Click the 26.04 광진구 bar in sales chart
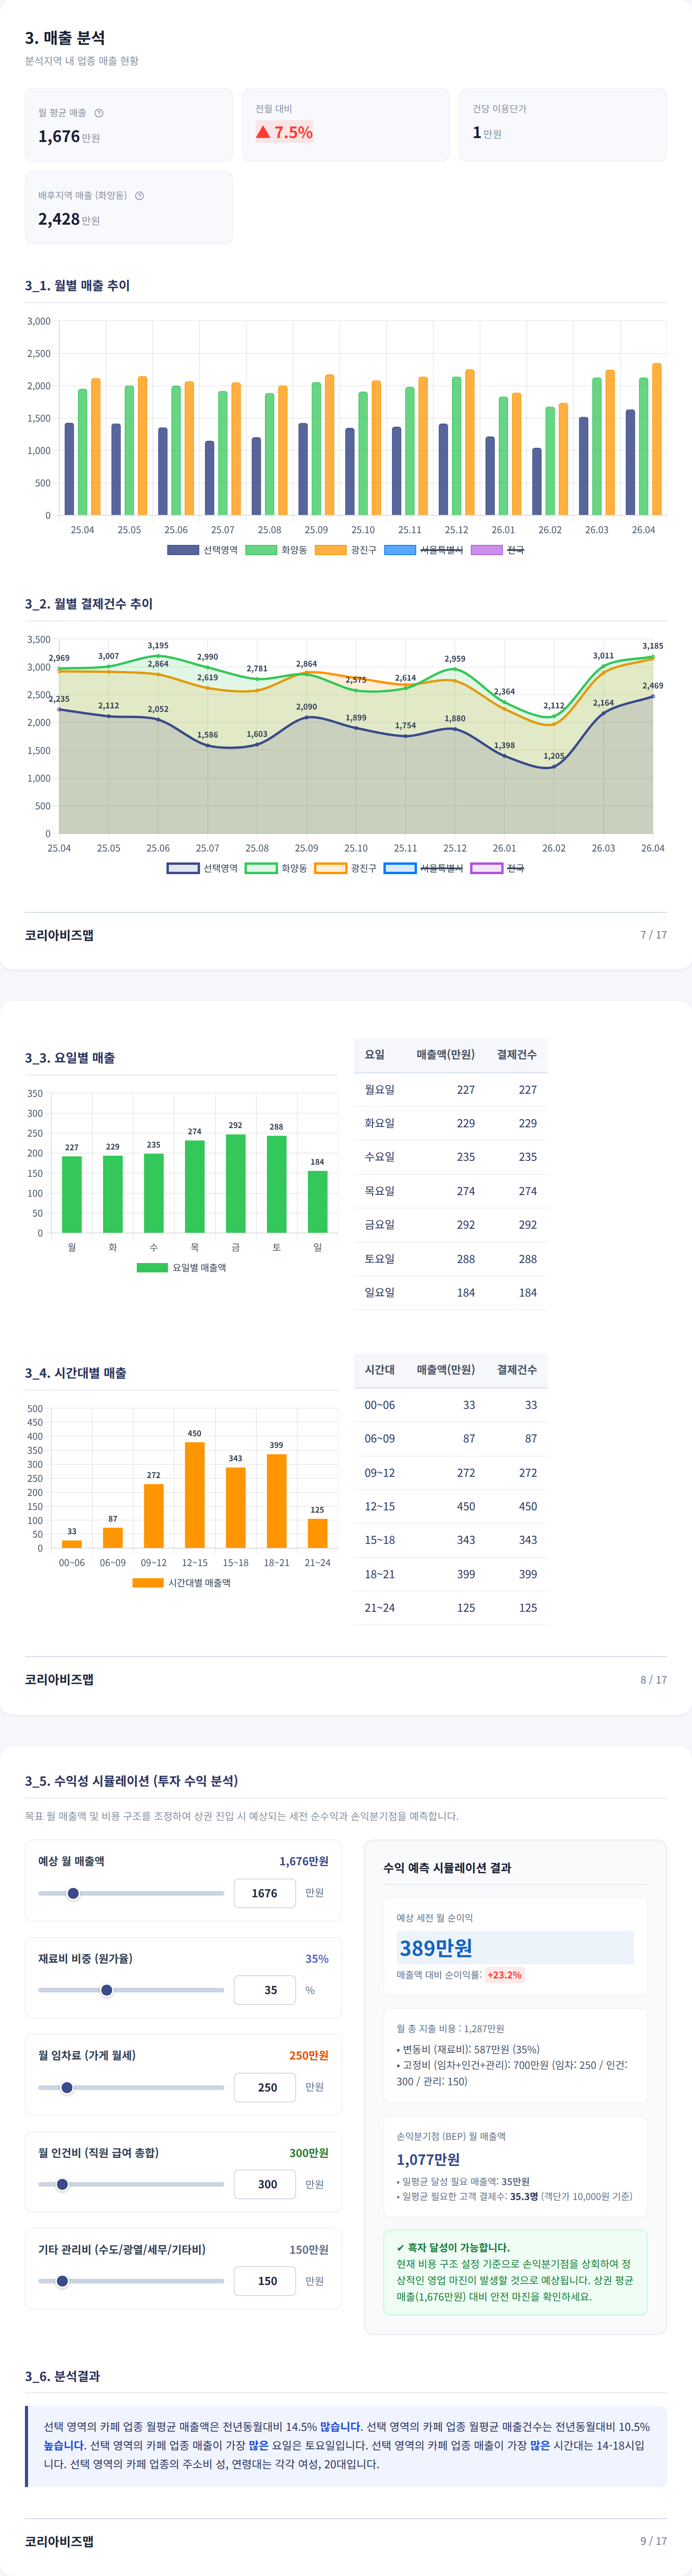This screenshot has height=2576, width=692. pyautogui.click(x=657, y=439)
